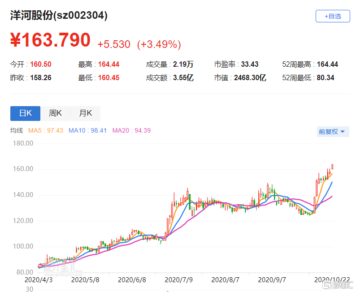Click the 120.00 y-axis label
The image size is (356, 292).
point(23,221)
